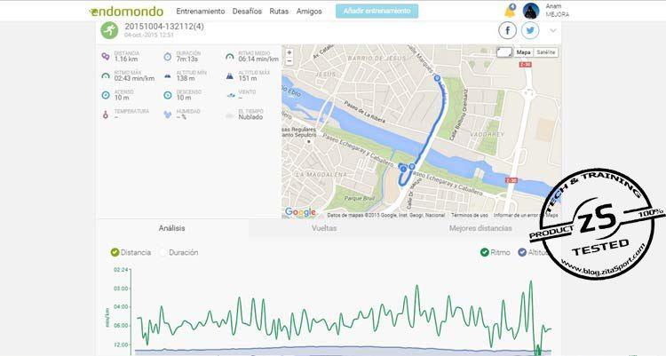Switch map to Satélite view

click(546, 52)
